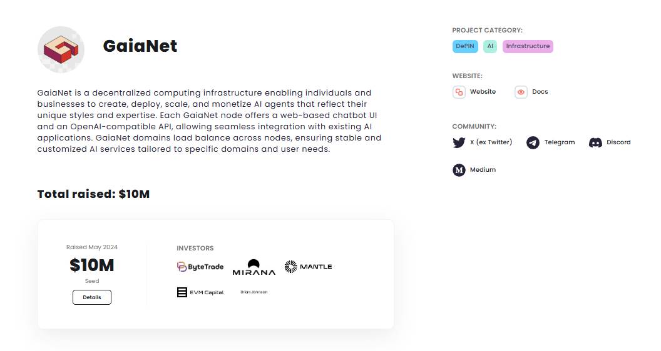Click the Docs text link

[540, 92]
